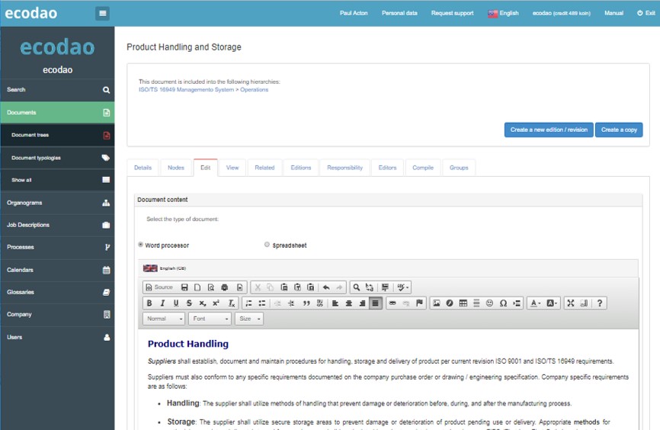Toggle superscript formatting
This screenshot has width=660, height=430.
[216, 303]
